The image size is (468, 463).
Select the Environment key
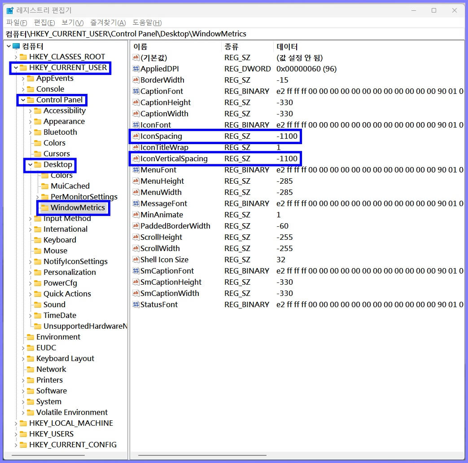coord(58,337)
